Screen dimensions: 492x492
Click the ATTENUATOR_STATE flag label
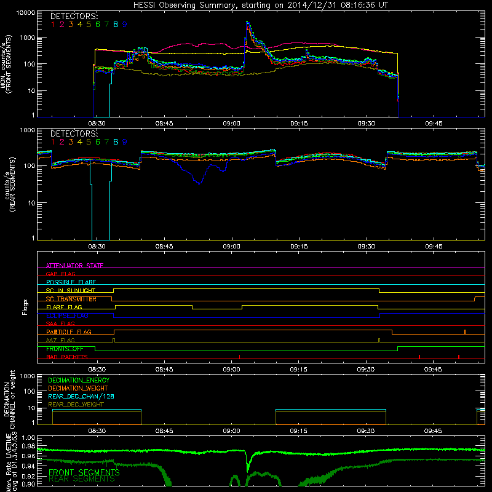(x=74, y=266)
